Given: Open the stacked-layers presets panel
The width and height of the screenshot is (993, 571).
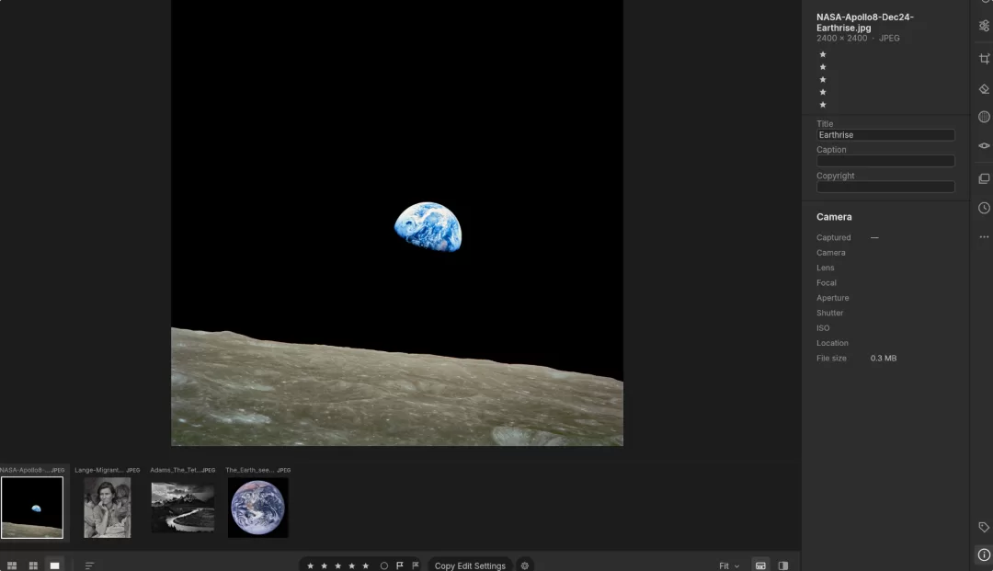Looking at the screenshot, I should pyautogui.click(x=984, y=178).
